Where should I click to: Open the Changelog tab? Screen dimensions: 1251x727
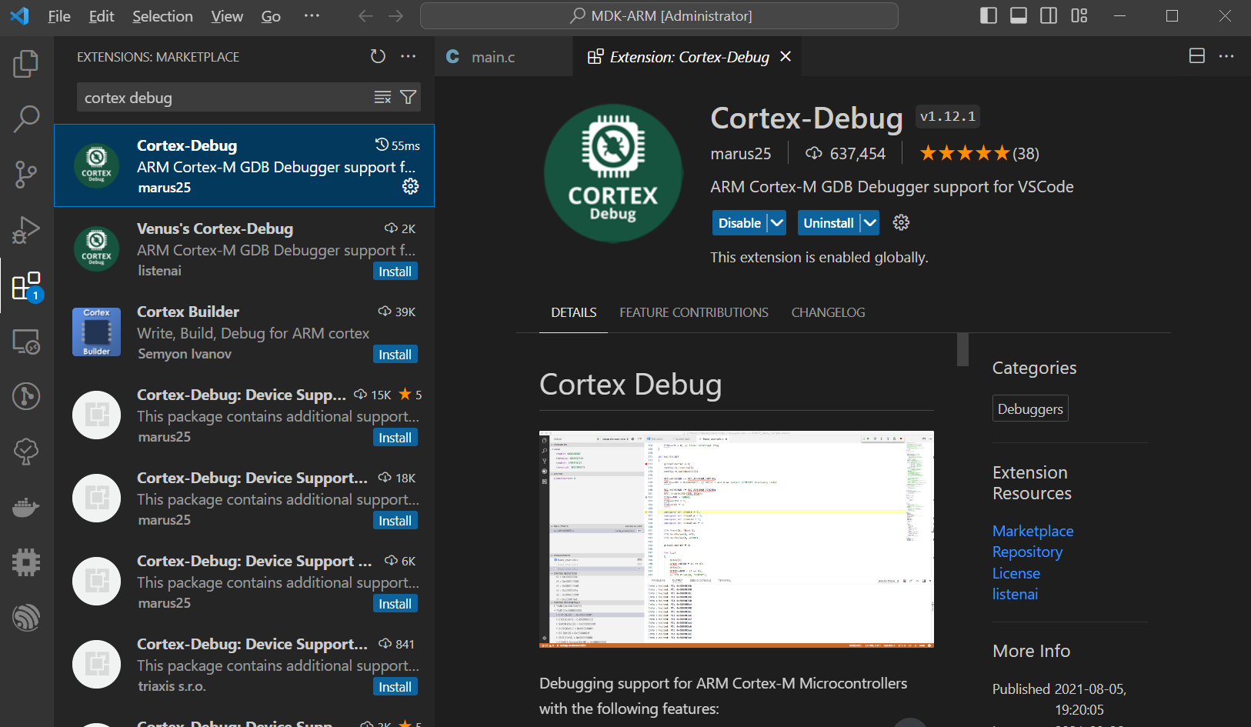tap(828, 312)
